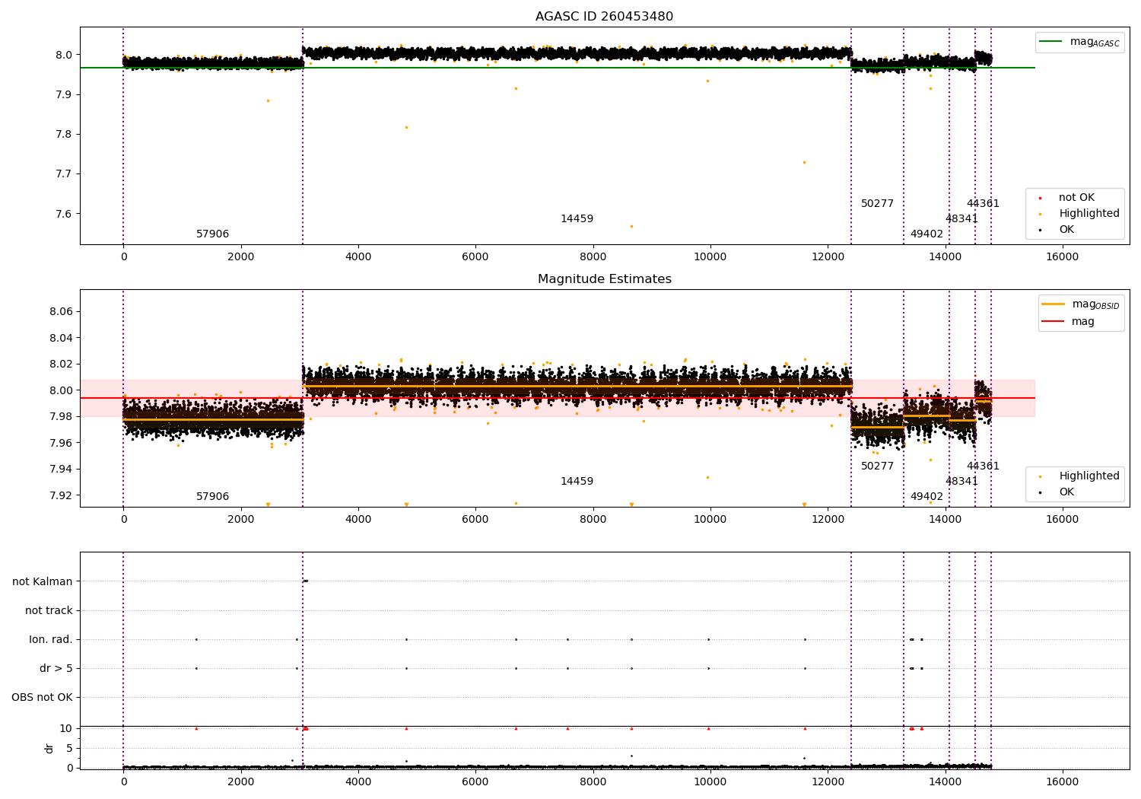Click obsid label 49402 in the Magnitude Estimates panel
The height and width of the screenshot is (799, 1141).
click(x=926, y=497)
